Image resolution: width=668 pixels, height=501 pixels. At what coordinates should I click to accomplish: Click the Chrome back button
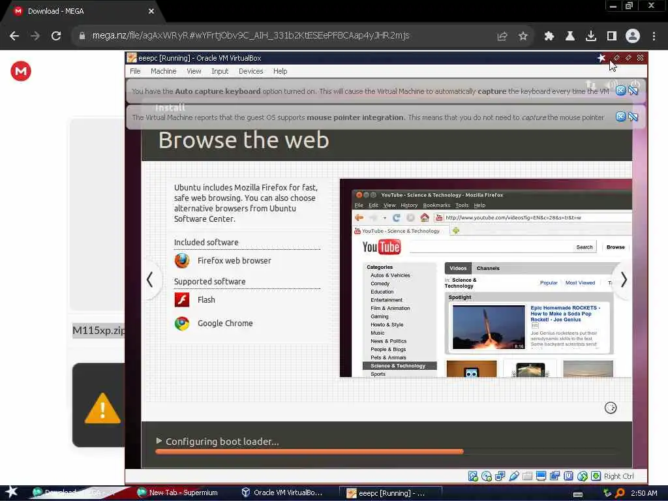click(x=14, y=36)
